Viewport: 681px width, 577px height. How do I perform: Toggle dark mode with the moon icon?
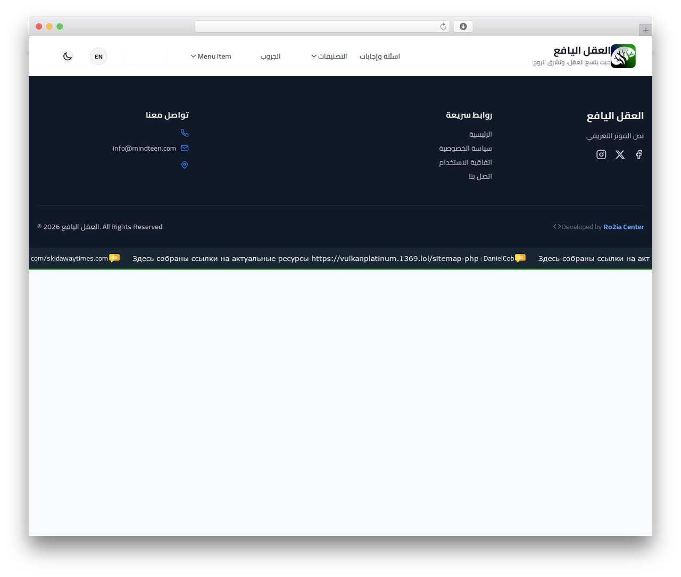[x=68, y=56]
